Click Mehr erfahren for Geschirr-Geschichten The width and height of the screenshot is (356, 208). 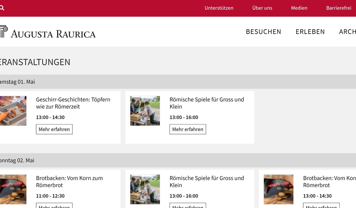point(54,129)
